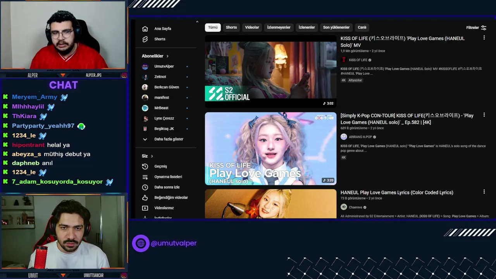496x279 pixels.
Task: Open the Filtreler button
Action: (x=476, y=28)
